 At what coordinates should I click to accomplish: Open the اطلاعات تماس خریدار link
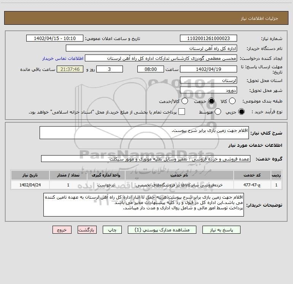63,58
